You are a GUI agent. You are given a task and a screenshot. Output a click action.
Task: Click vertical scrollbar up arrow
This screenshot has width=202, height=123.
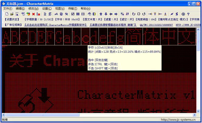pyautogui.click(x=198, y=30)
